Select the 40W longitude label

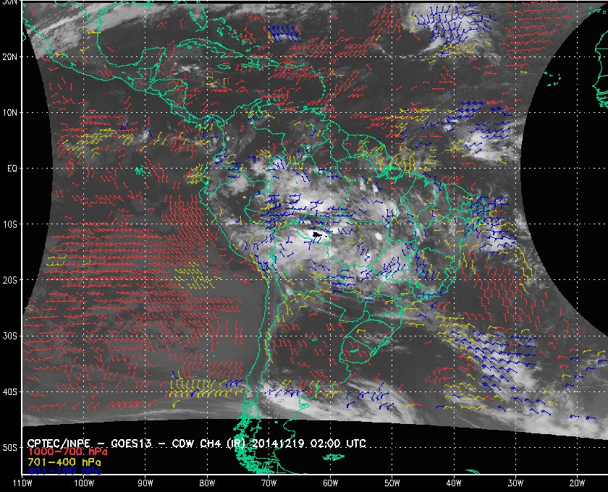454,483
